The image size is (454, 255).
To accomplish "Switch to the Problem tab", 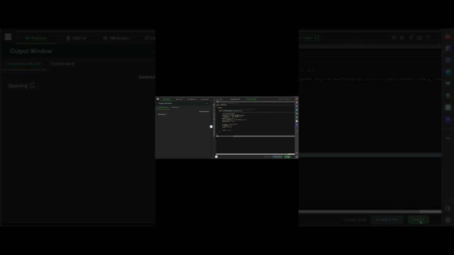I will point(167,99).
